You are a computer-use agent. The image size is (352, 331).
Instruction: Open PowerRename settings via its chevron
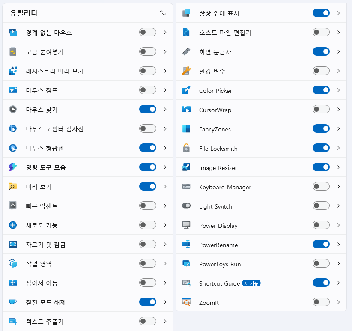pos(339,245)
